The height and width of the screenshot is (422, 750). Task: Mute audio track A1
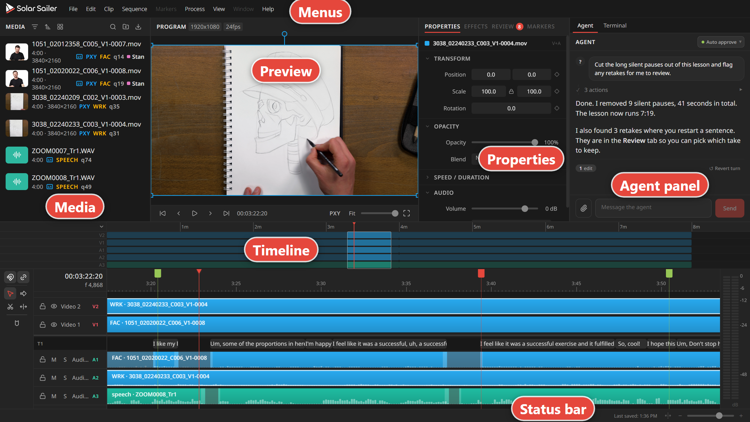point(54,360)
